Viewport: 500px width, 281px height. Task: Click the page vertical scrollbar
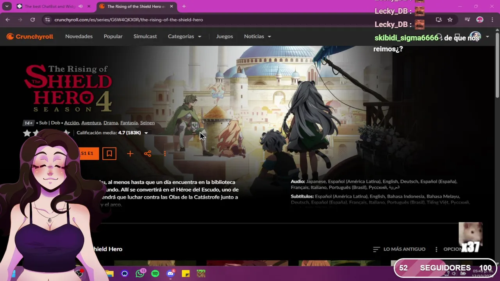pyautogui.click(x=497, y=64)
